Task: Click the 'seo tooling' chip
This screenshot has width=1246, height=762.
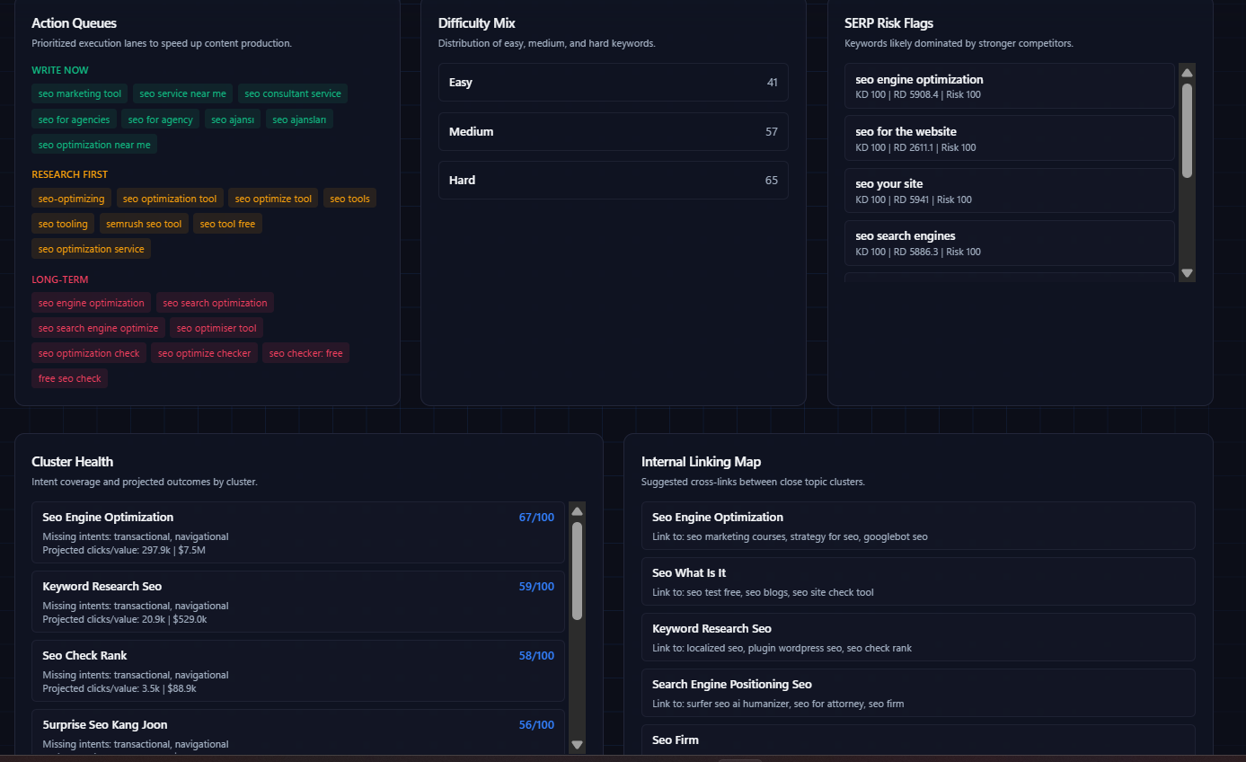Action: coord(63,224)
